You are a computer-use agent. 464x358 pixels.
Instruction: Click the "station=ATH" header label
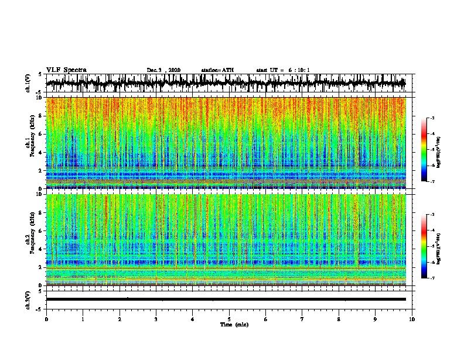point(217,70)
